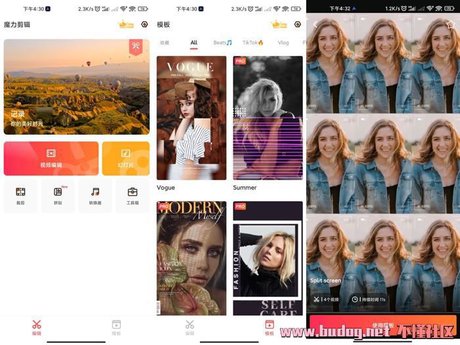This screenshot has width=460, height=345.
Task: Tap battery icon in preview screen status bar
Action: [x=449, y=9]
